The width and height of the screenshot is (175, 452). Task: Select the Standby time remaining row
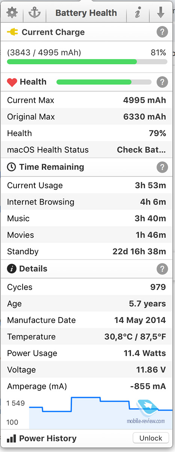tap(87, 251)
